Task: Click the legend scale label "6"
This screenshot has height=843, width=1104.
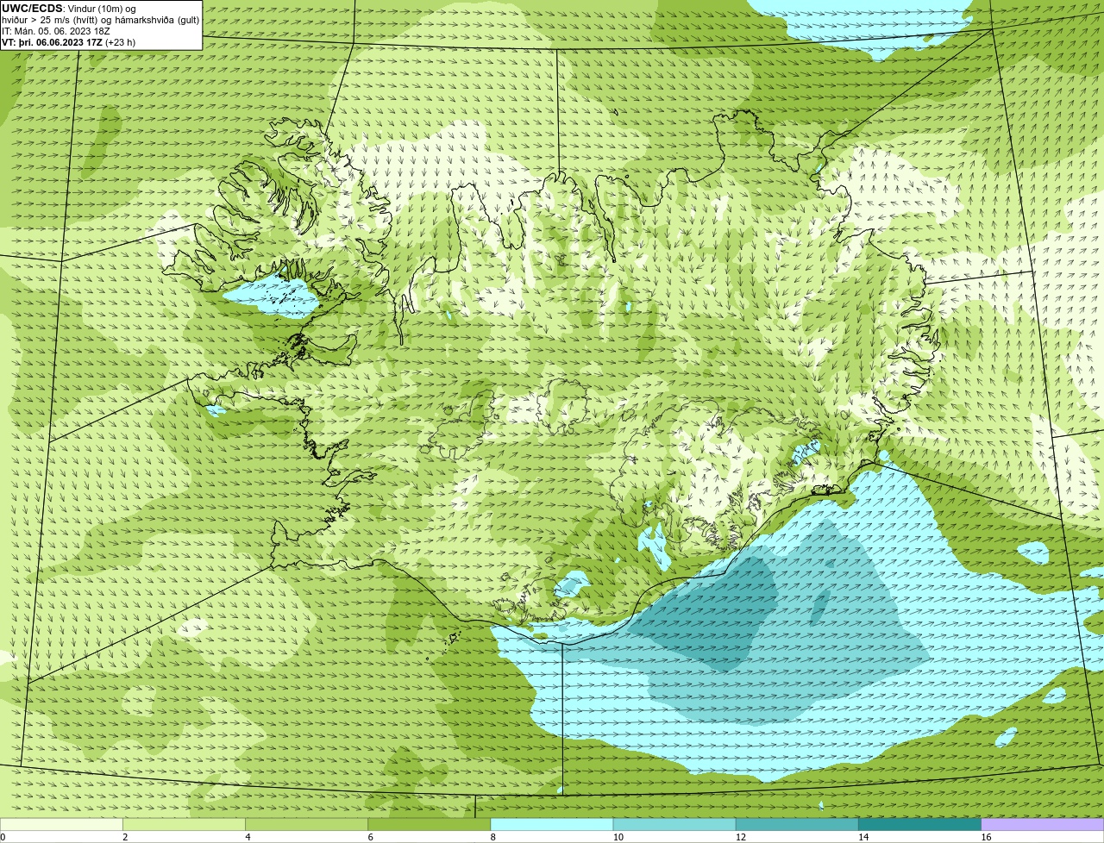Action: coord(370,837)
